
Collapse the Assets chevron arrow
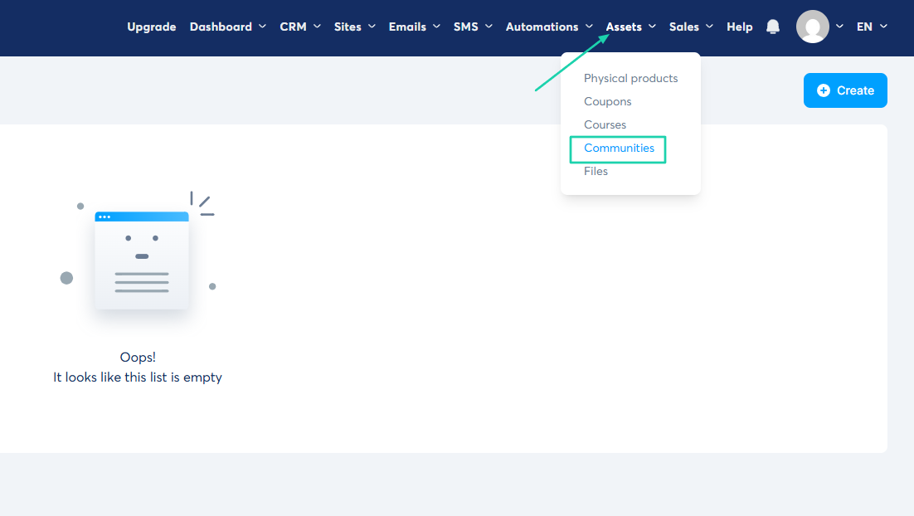[x=652, y=27]
